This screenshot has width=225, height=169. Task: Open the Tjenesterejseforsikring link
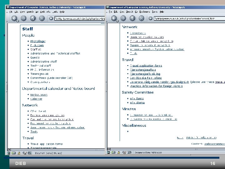pos(145,74)
